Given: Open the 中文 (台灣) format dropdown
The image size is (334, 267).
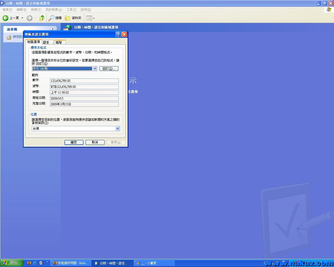Looking at the screenshot, I should tap(95, 69).
